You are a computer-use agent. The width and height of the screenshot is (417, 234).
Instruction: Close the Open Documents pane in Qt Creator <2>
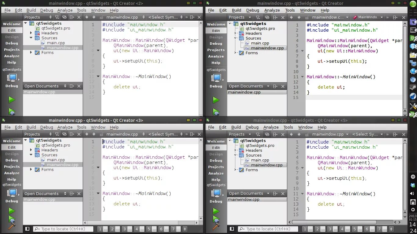click(x=79, y=86)
